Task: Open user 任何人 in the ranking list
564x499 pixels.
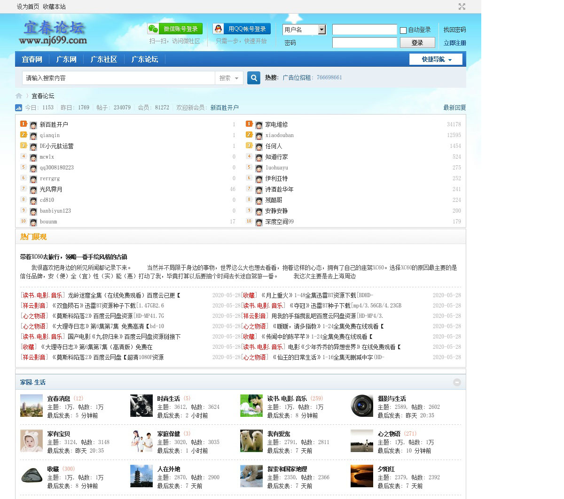Action: [x=274, y=146]
